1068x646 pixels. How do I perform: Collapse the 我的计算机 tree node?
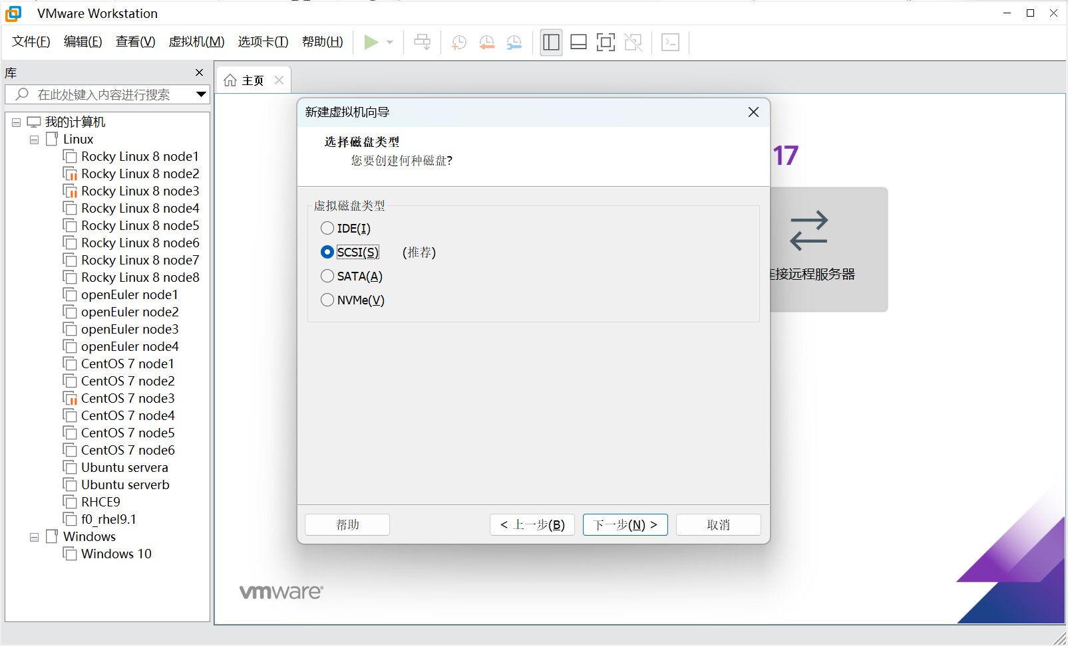pos(16,122)
